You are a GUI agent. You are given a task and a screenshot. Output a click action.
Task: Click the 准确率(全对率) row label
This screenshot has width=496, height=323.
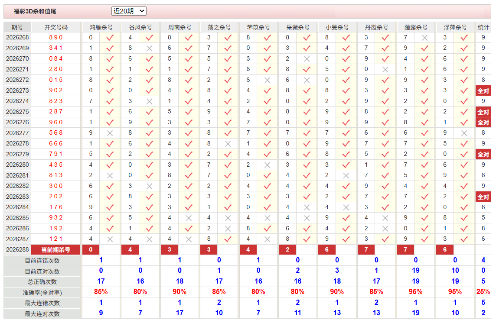[x=42, y=293]
